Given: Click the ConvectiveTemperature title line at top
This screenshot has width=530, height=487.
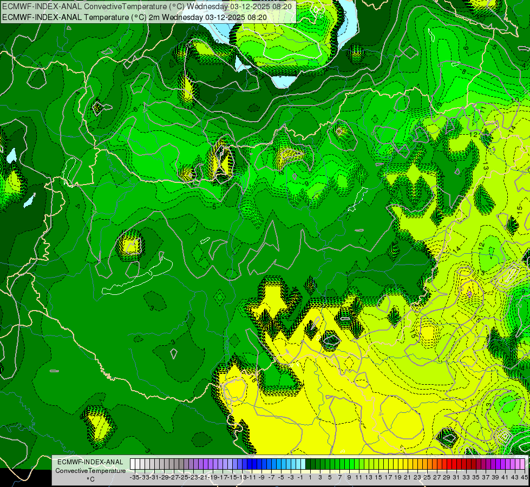Looking at the screenshot, I should tap(148, 6).
